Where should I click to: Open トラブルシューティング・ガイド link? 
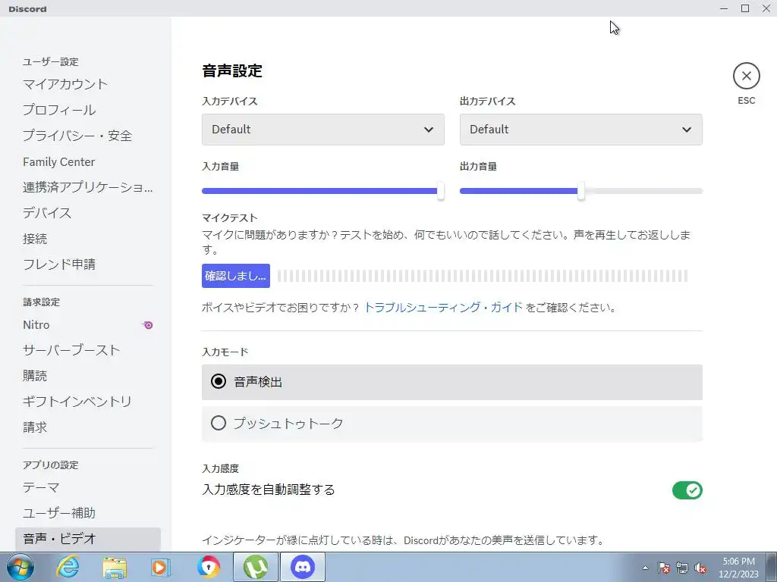(443, 308)
